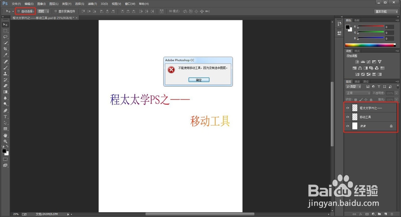Open the Layers panel flyout menu

397,82
